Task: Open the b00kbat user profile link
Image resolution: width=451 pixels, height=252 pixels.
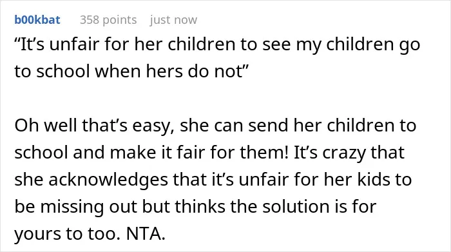Action: pos(37,20)
